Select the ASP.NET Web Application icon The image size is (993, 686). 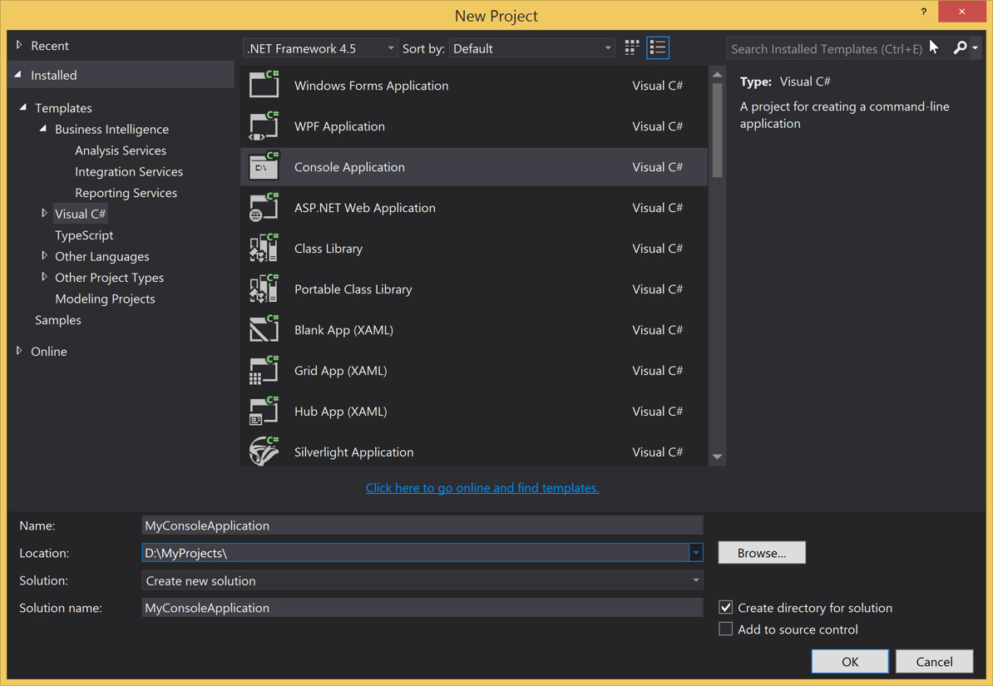click(x=264, y=207)
